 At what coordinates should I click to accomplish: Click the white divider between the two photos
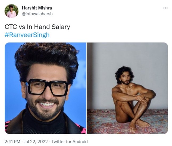87,88
